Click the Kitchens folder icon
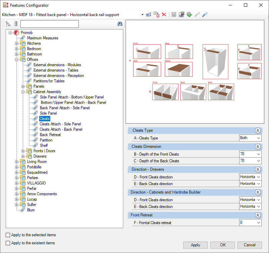The width and height of the screenshot is (269, 253). [23, 43]
